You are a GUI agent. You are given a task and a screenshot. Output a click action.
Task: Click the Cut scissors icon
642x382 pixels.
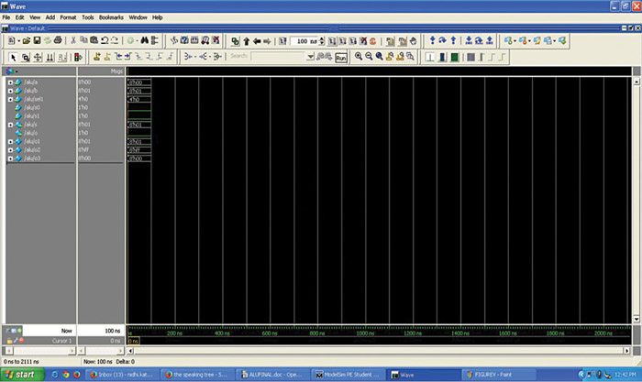pyautogui.click(x=74, y=41)
